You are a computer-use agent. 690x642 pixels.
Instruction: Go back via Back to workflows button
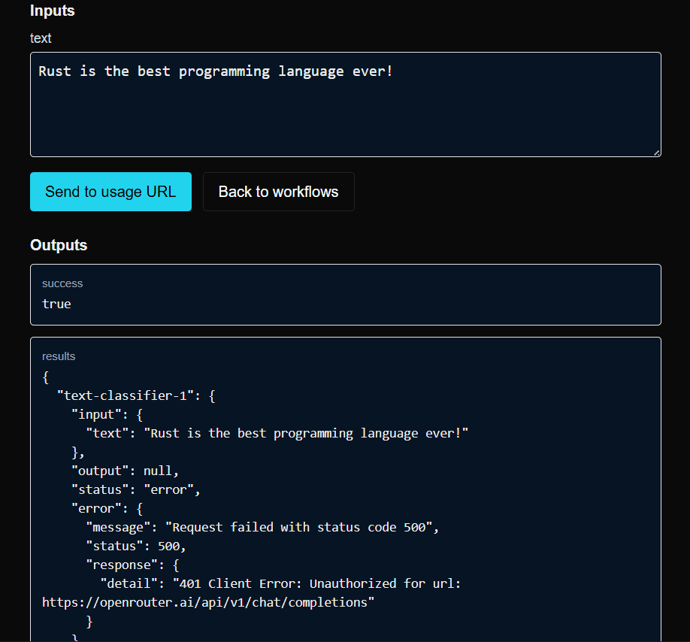click(279, 192)
